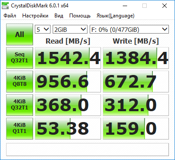Start the 4KiB Q8T8 test
The height and width of the screenshot is (160, 175).
(x=20, y=82)
